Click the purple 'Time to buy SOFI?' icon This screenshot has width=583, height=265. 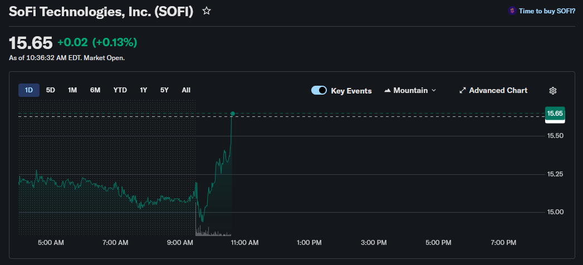[512, 11]
